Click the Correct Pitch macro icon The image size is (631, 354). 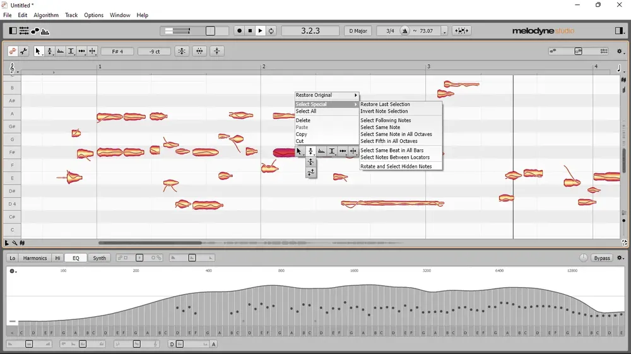182,51
